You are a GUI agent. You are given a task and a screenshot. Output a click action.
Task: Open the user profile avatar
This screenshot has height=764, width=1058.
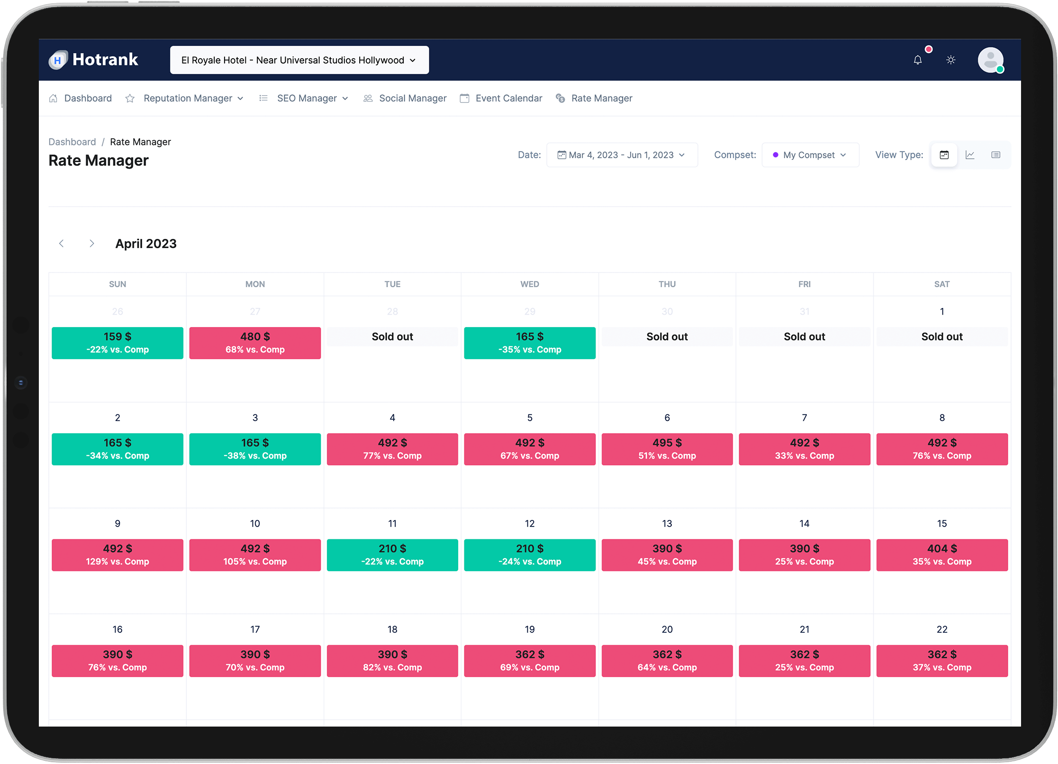pyautogui.click(x=990, y=60)
